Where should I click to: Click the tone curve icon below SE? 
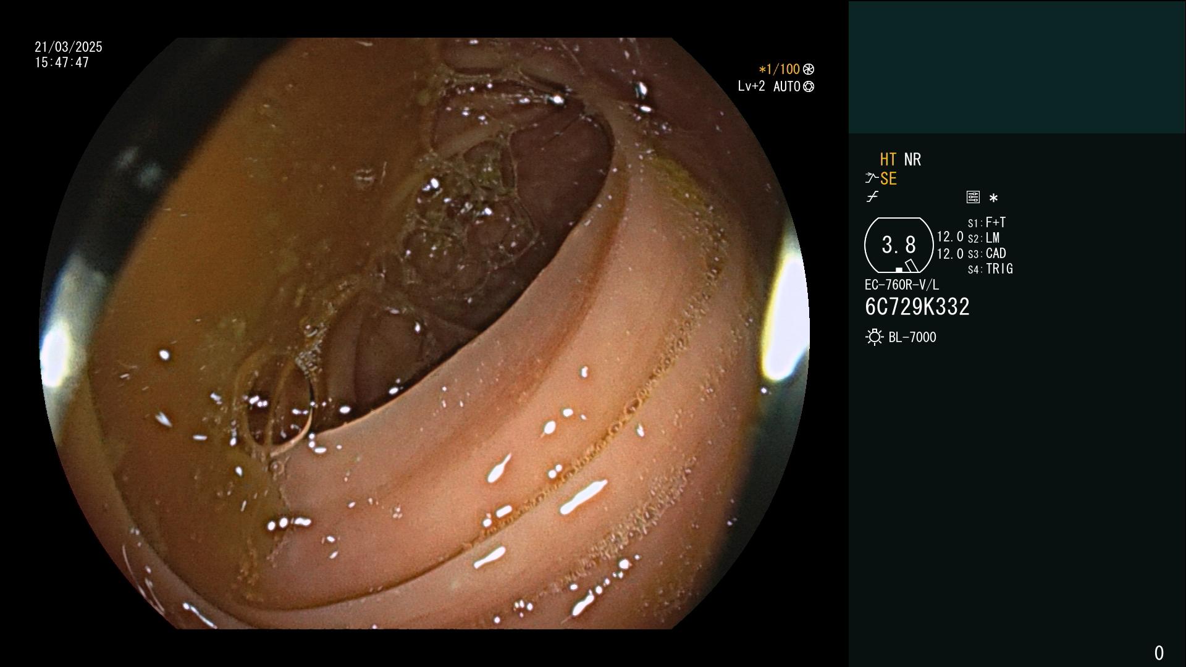tap(872, 197)
